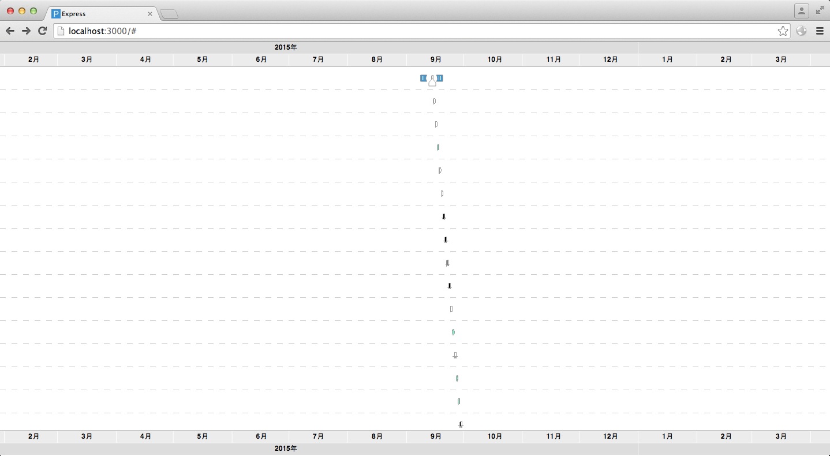
Task: Click the page info icon in the address bar
Action: 61,31
